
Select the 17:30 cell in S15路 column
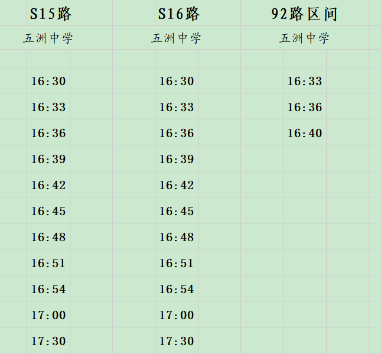click(x=48, y=340)
